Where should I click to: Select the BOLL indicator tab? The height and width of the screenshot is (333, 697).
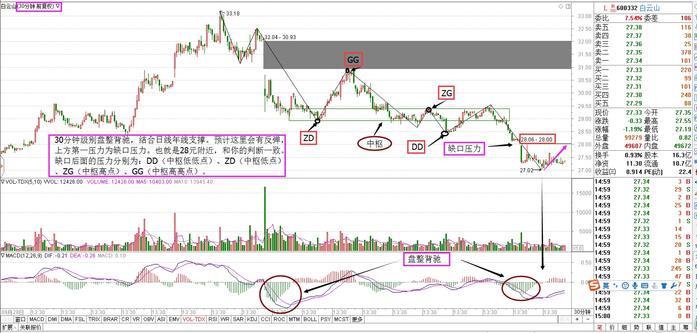click(310, 319)
